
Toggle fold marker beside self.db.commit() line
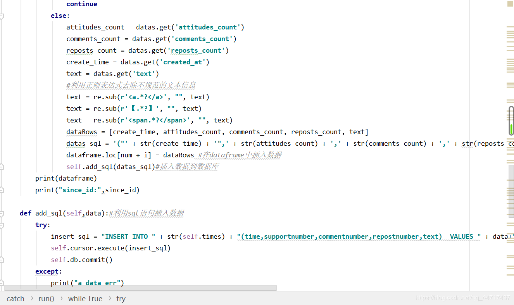[x=1, y=260]
